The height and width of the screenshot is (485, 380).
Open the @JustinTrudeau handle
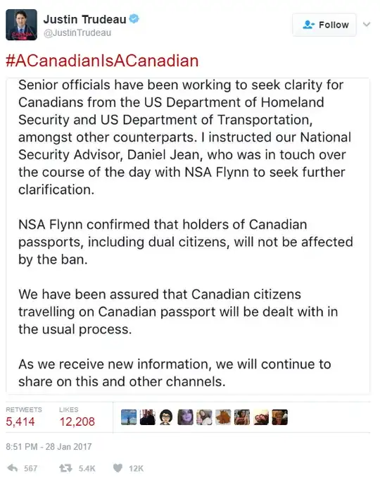(77, 33)
